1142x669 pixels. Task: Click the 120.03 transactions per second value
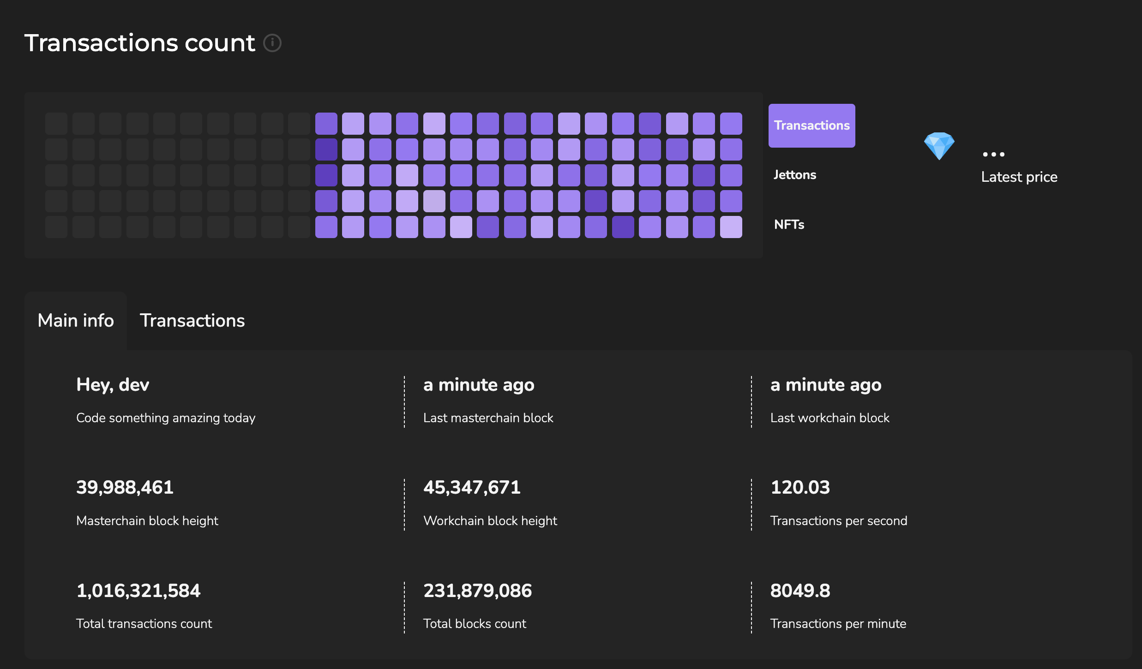click(x=800, y=488)
